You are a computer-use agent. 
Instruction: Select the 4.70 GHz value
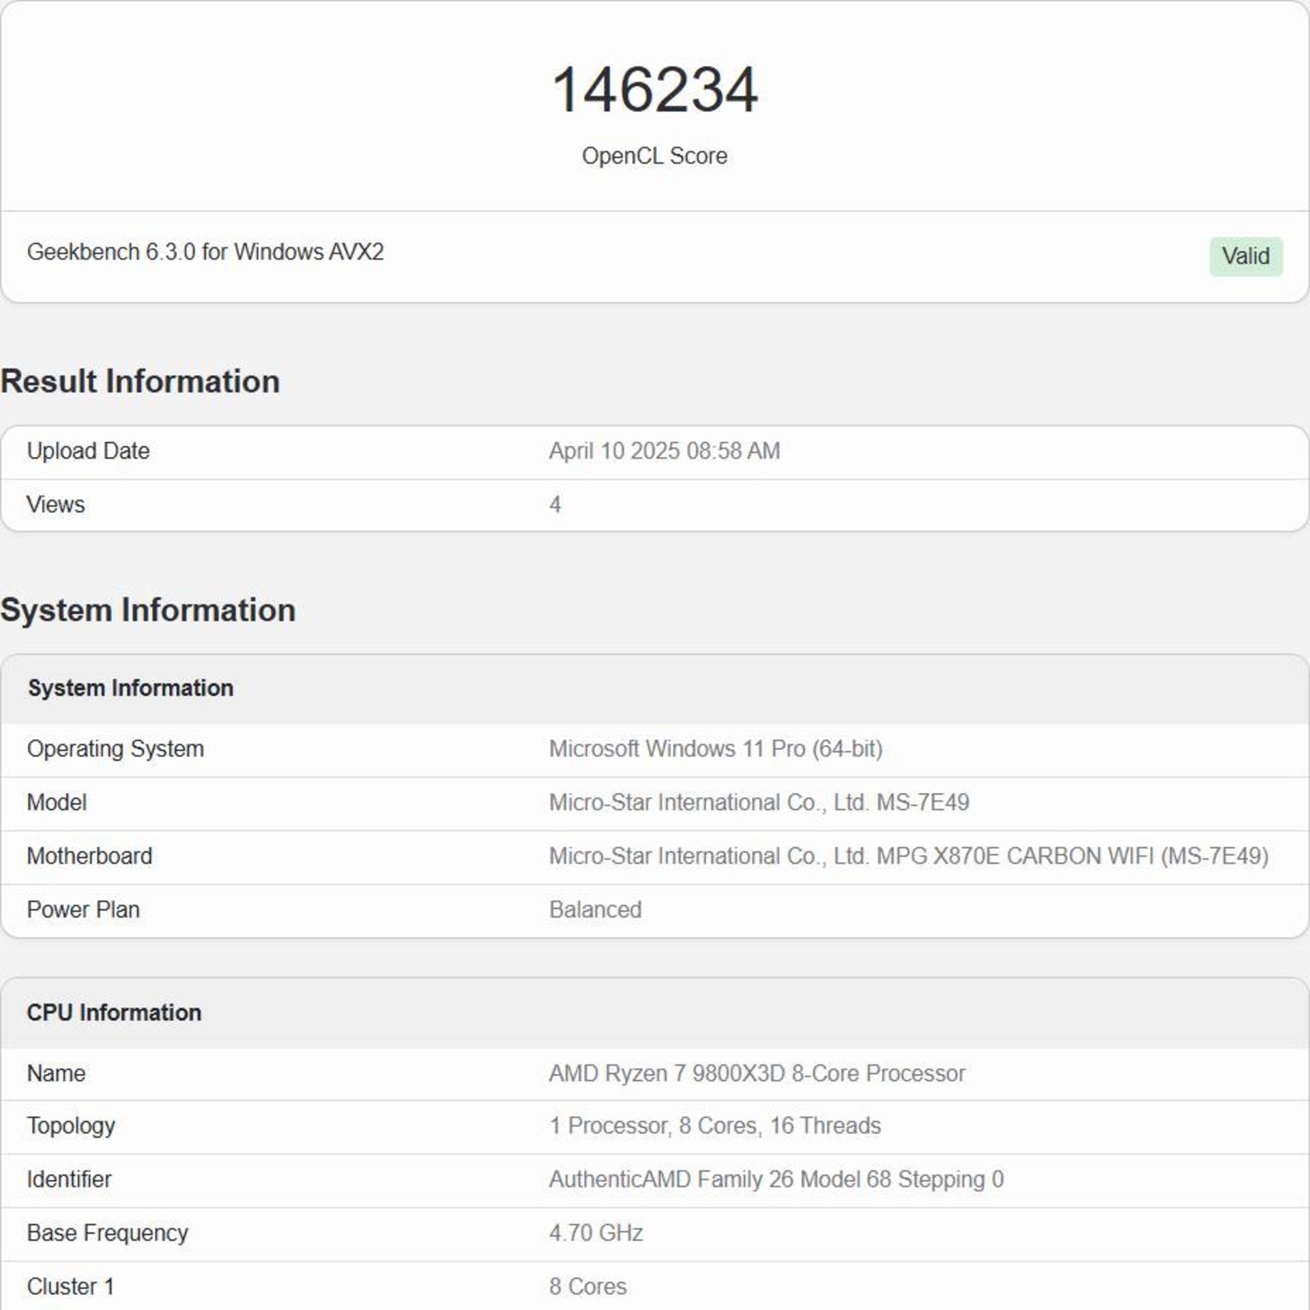[596, 1233]
